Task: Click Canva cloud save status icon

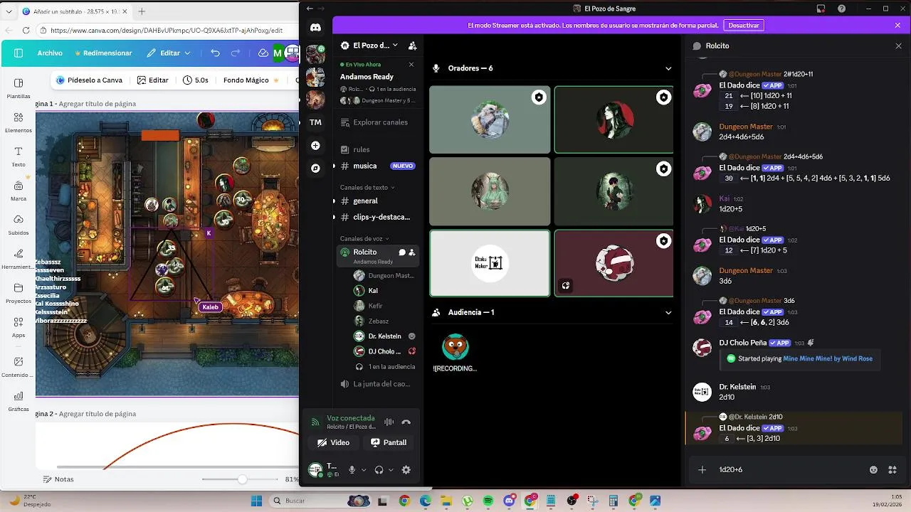Action: 263,53
